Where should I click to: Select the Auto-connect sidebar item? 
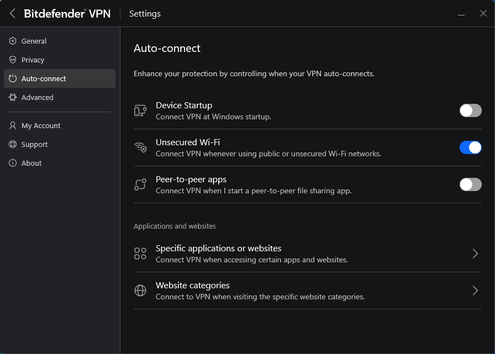(60, 78)
